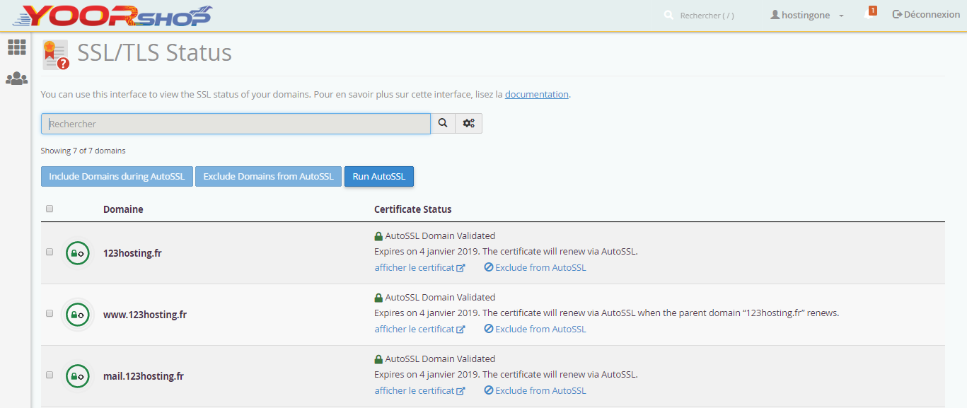The height and width of the screenshot is (408, 967).
Task: Check the checkbox for www.123hosting.fr
Action: click(49, 314)
